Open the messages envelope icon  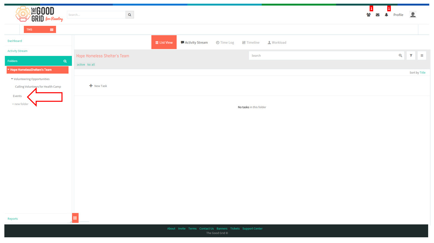point(378,15)
